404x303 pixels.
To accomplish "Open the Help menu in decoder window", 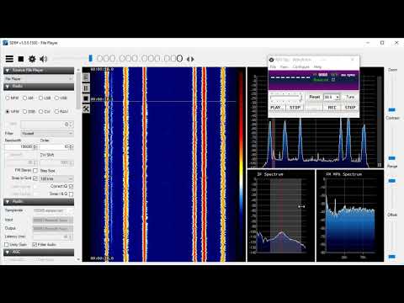I will click(317, 66).
